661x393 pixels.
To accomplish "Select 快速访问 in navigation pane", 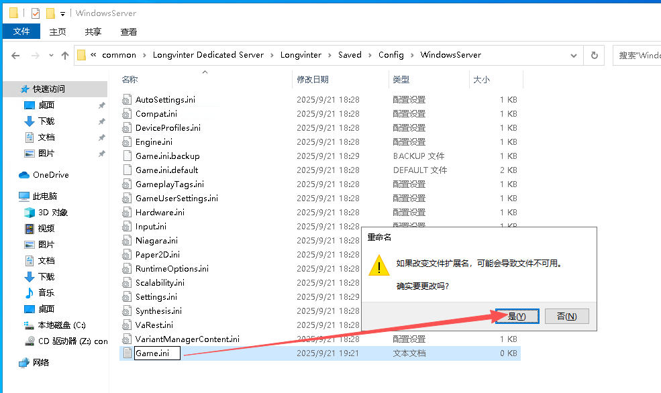I will pos(49,89).
